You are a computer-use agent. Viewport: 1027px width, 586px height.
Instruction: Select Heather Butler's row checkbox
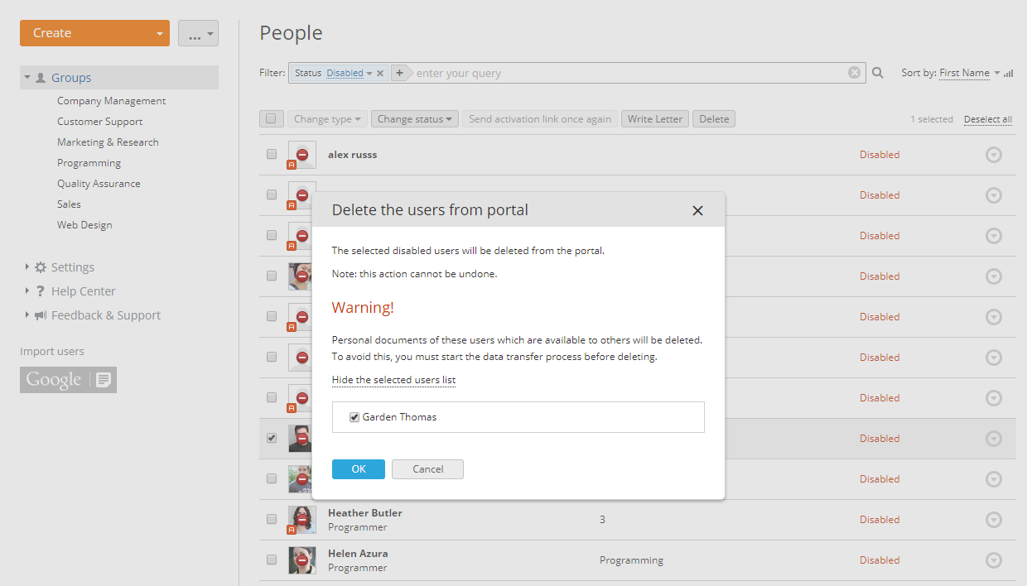(x=271, y=519)
